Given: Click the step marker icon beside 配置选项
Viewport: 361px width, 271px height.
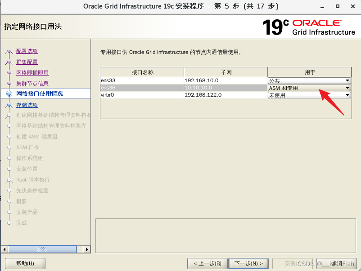Looking at the screenshot, I should pyautogui.click(x=9, y=51).
